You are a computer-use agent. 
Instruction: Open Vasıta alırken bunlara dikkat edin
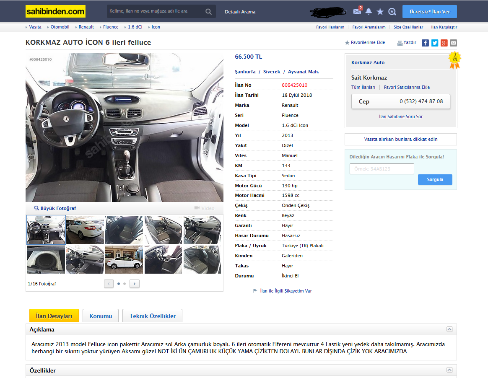(x=401, y=140)
